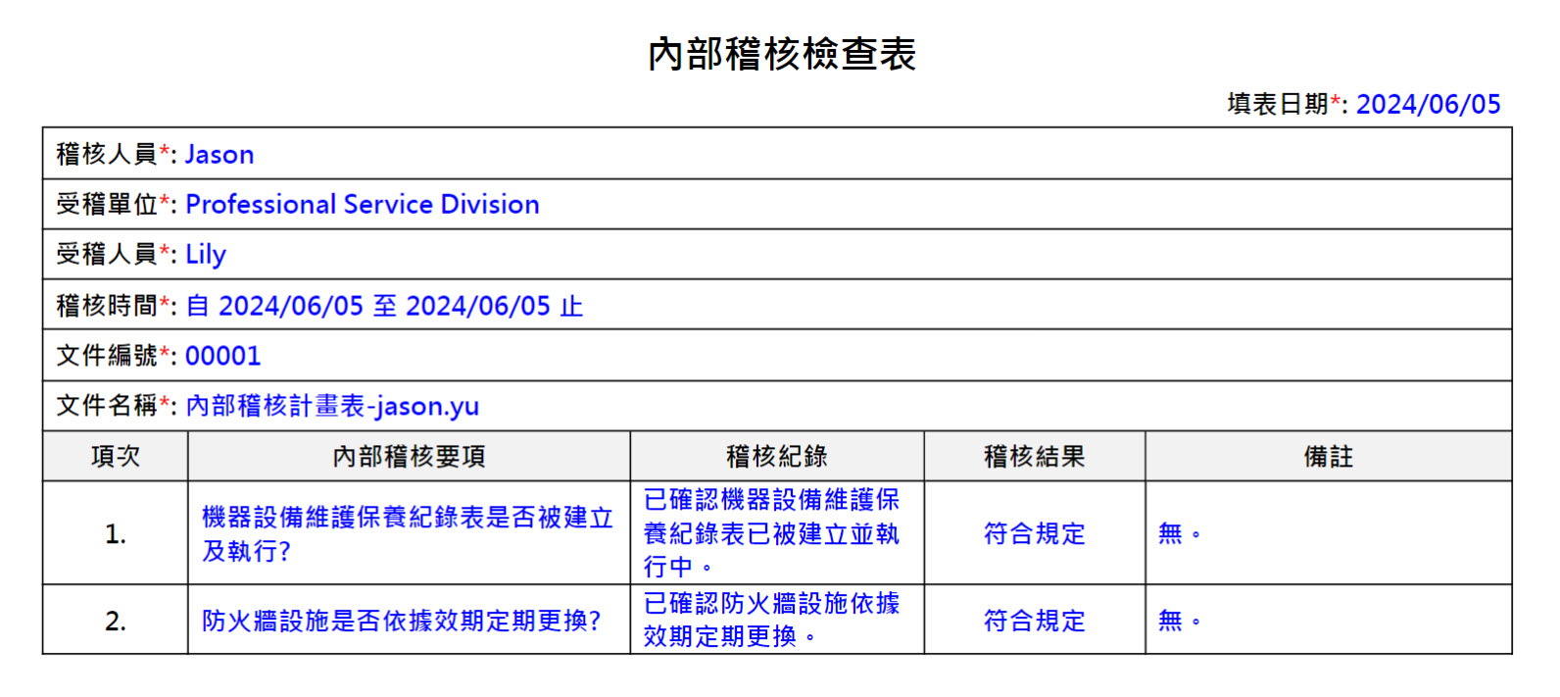Click the 備註 column header

(x=1329, y=457)
